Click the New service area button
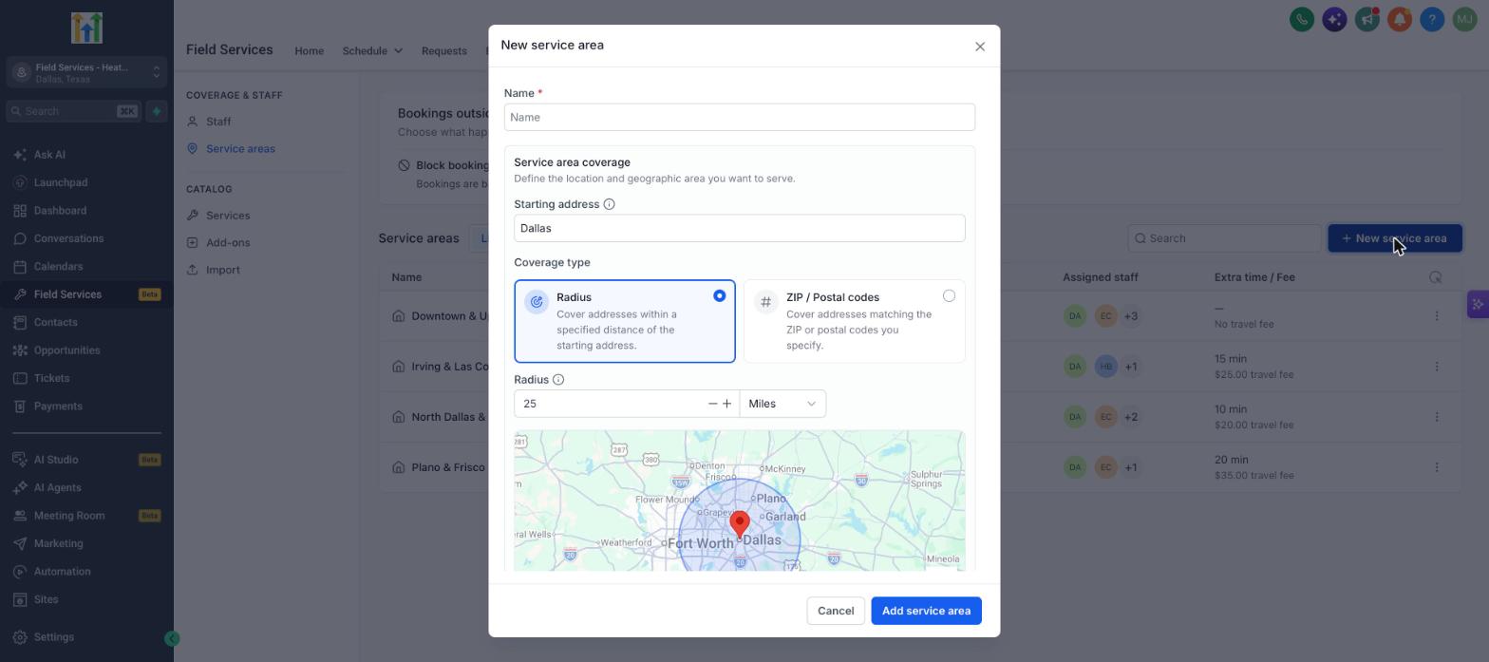Viewport: 1489px width, 662px height. [x=1394, y=238]
